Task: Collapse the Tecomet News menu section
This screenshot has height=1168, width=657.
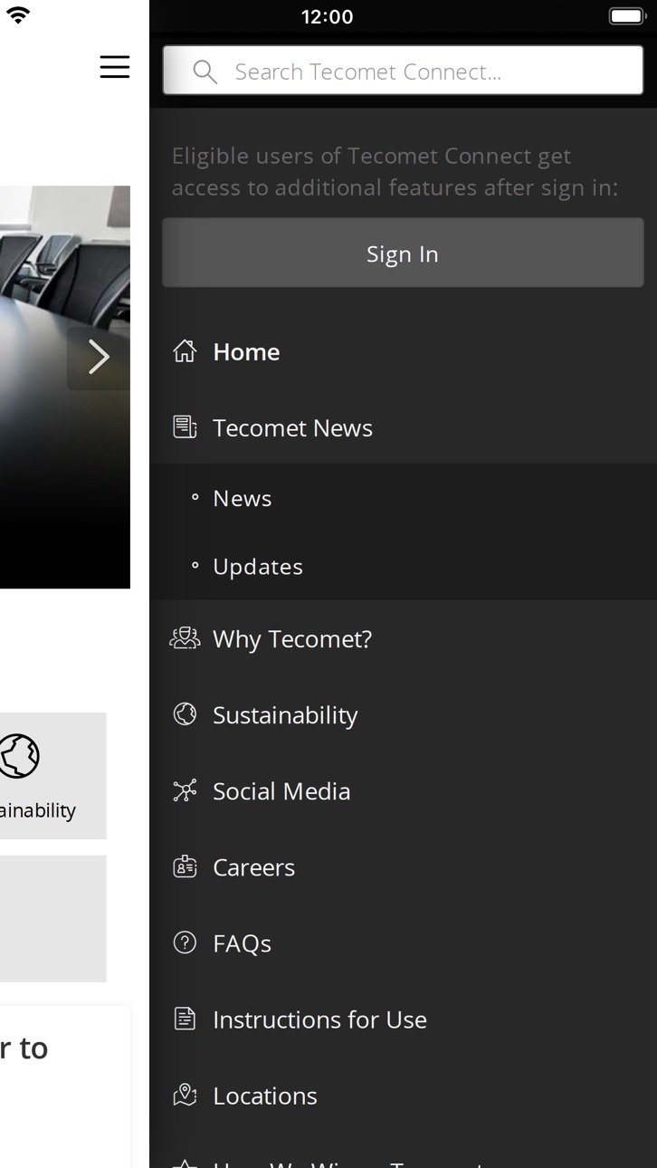Action: coord(403,427)
